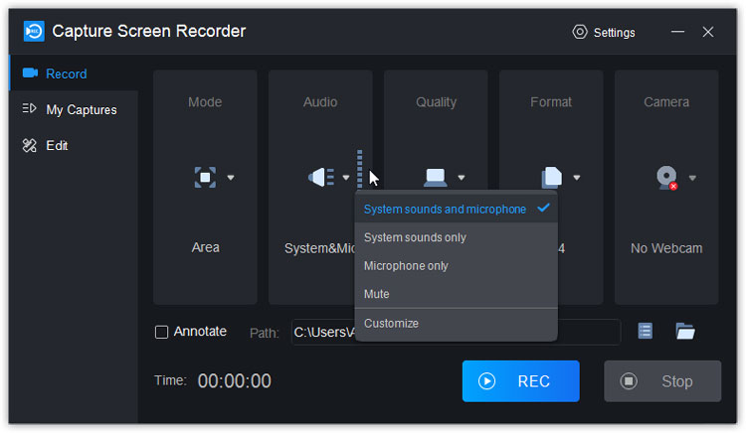Open the Settings link
The width and height of the screenshot is (746, 433).
pos(615,33)
